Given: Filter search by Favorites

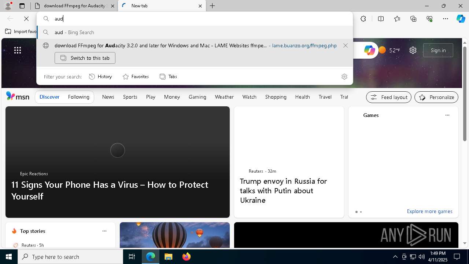Looking at the screenshot, I should tap(136, 77).
